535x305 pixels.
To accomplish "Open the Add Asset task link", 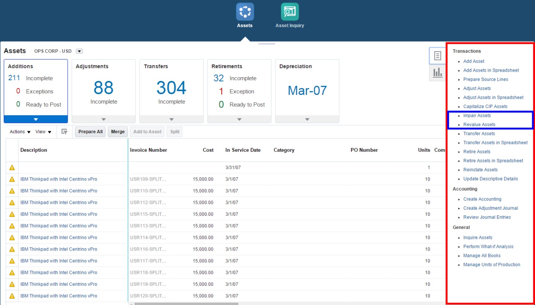I will click(474, 61).
